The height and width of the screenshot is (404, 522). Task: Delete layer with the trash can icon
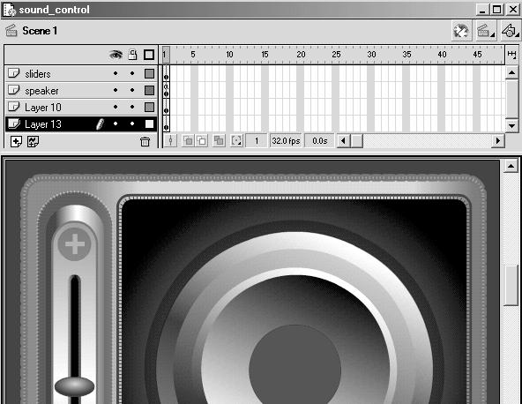coord(145,141)
